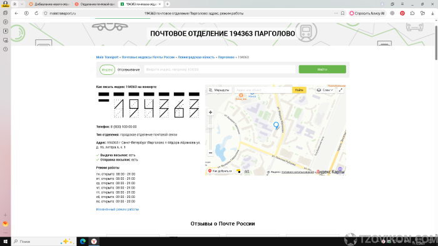Close the 194363 tab
This screenshot has width=438, height=246.
coord(160,4)
